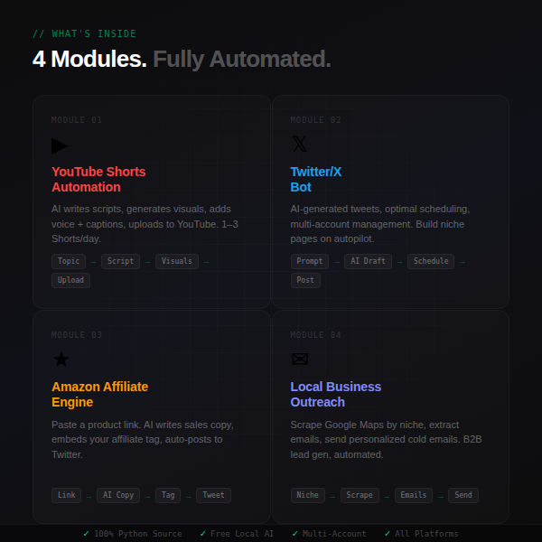Click the envelope icon in Module 04
Image resolution: width=542 pixels, height=542 pixels.
(x=300, y=360)
